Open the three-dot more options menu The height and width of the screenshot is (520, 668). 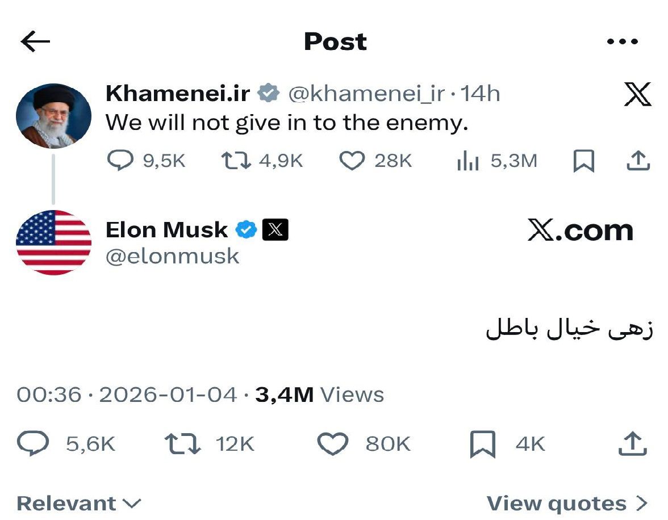(x=623, y=41)
